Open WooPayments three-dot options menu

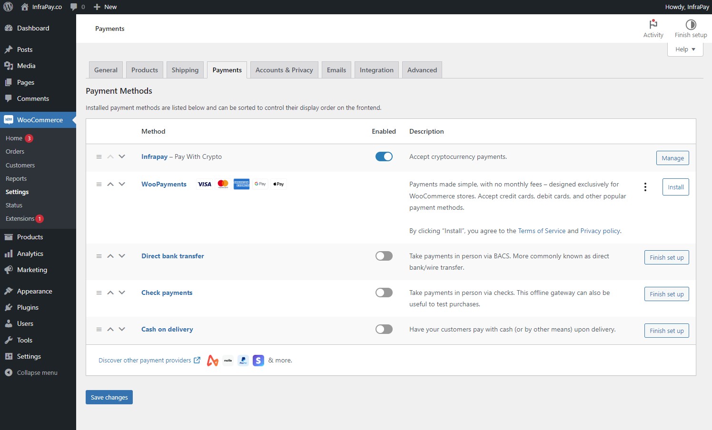click(645, 187)
